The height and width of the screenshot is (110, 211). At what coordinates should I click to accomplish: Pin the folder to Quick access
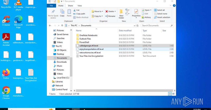point(53,14)
